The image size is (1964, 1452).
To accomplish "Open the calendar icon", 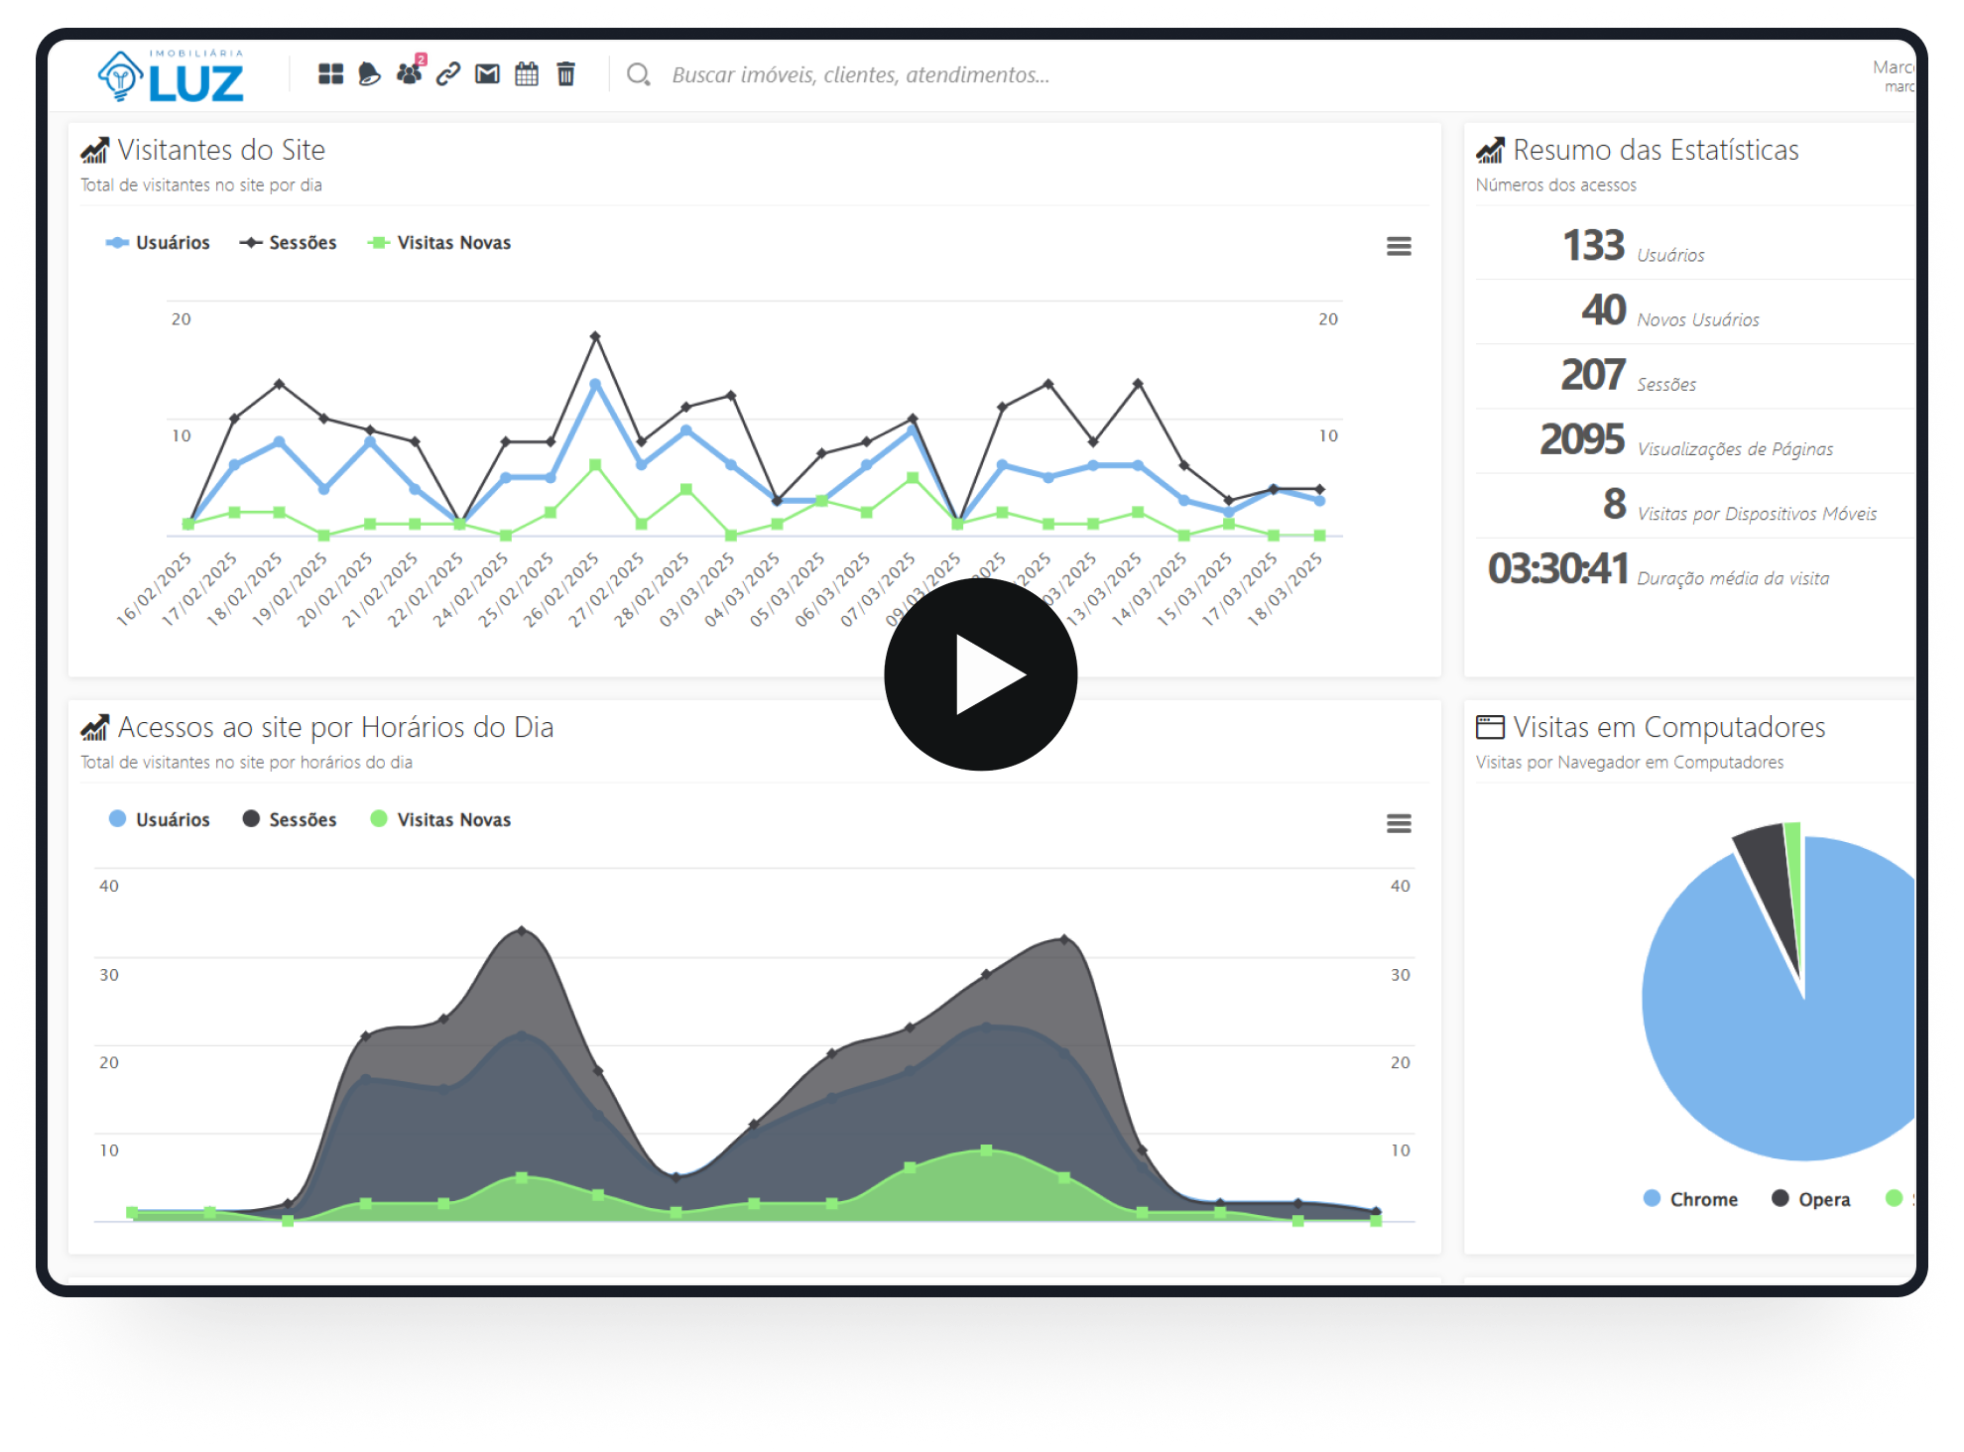I will [527, 74].
